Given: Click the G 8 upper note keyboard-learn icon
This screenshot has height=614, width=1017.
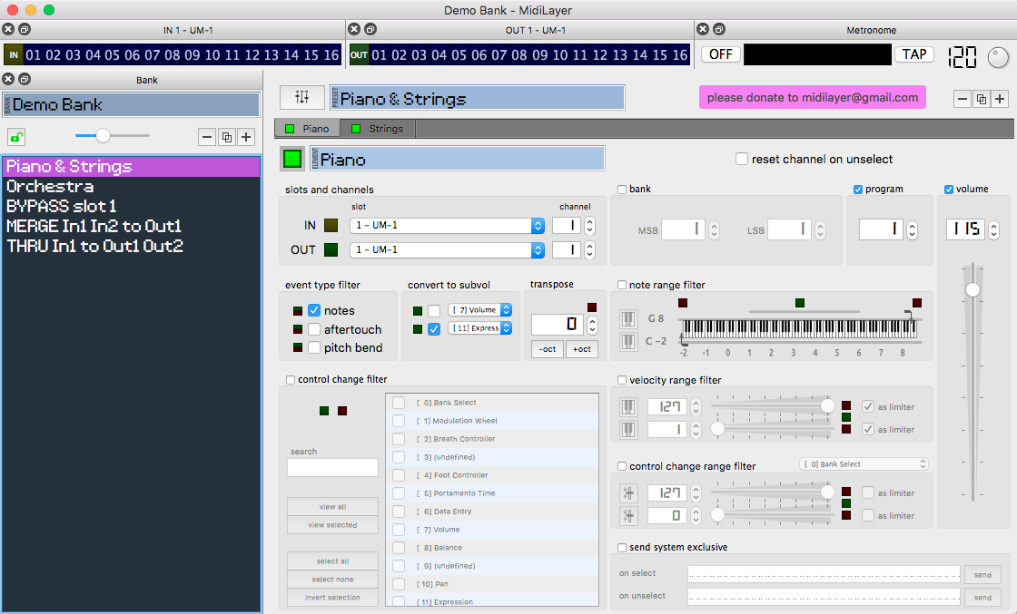Looking at the screenshot, I should click(x=627, y=318).
